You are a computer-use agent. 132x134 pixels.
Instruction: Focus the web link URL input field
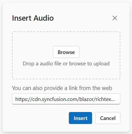point(66,99)
